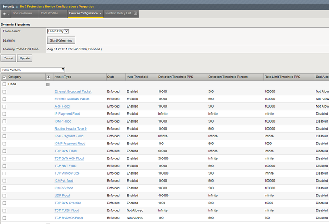The width and height of the screenshot is (329, 224).
Task: Open the DoS Profiles tab
Action: (49, 14)
